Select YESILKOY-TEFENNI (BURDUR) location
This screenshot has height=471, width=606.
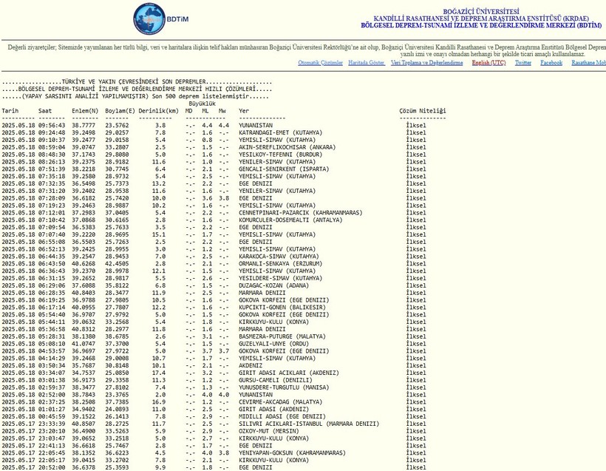281,155
